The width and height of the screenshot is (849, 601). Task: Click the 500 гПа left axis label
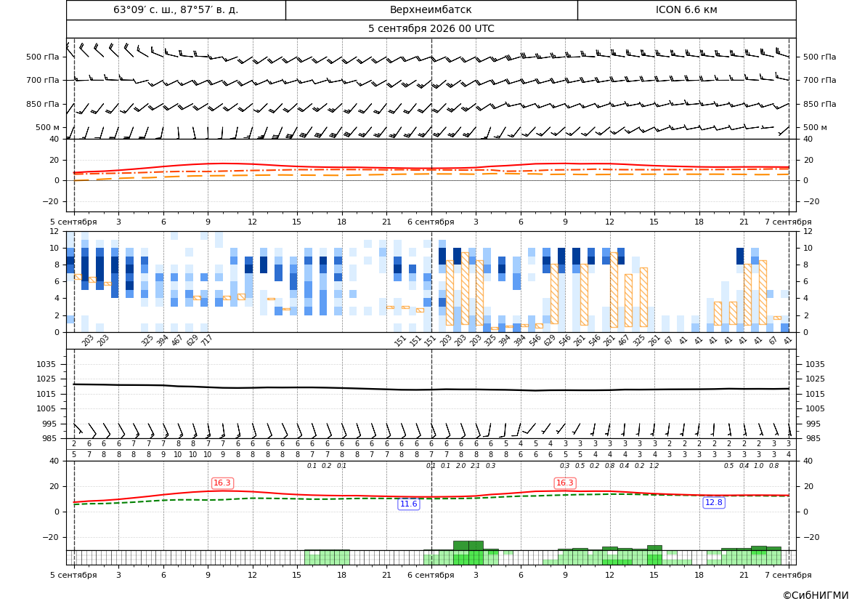pyautogui.click(x=43, y=57)
